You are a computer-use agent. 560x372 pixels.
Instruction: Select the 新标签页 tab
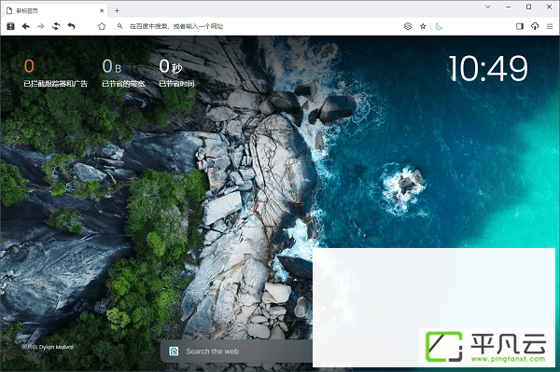(55, 10)
